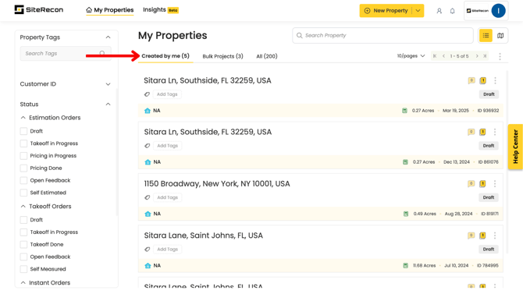The width and height of the screenshot is (523, 294).
Task: Collapse the Instant Orders group
Action: pyautogui.click(x=23, y=282)
